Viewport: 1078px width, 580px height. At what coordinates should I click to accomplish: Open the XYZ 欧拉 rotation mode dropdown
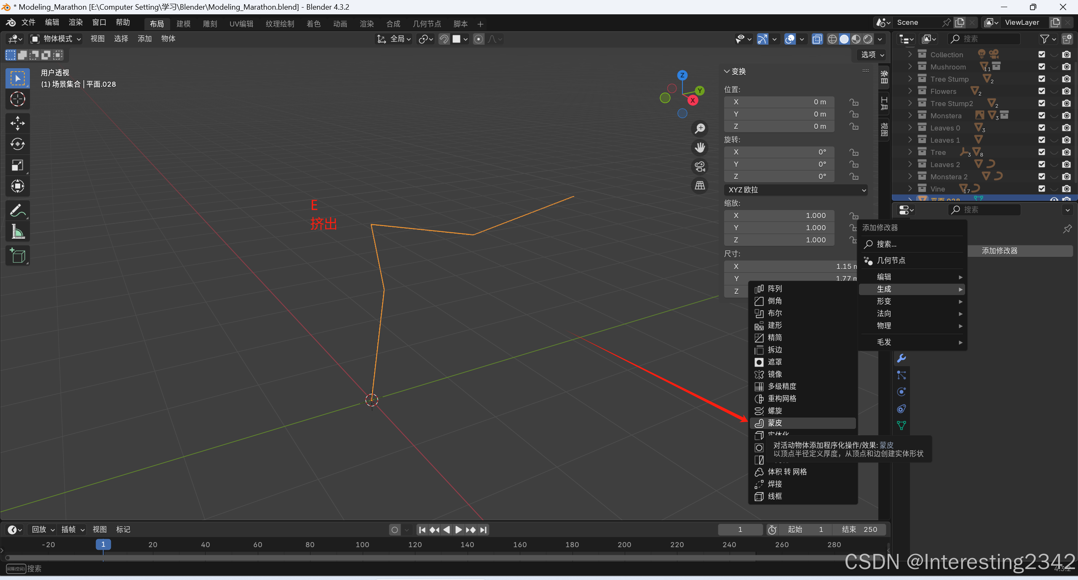pos(795,190)
